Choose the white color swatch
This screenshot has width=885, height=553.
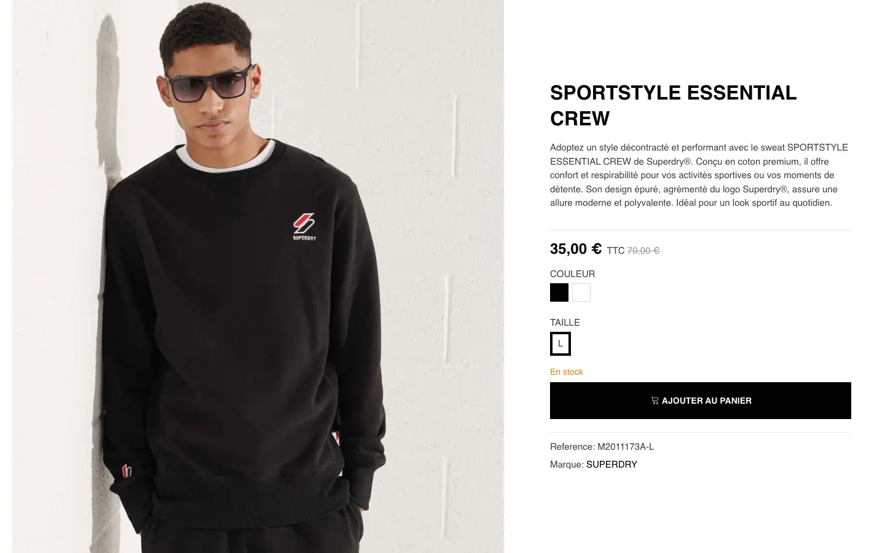pyautogui.click(x=581, y=292)
